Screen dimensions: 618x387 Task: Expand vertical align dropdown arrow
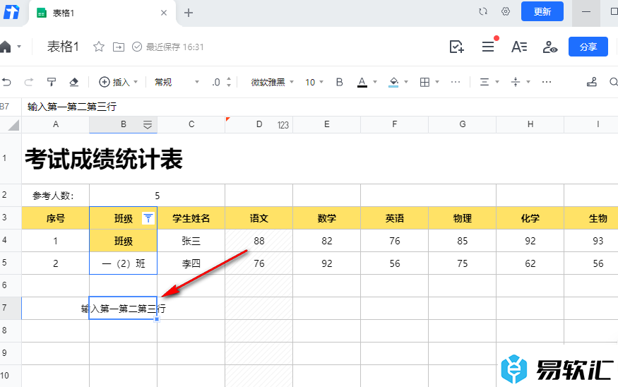528,82
